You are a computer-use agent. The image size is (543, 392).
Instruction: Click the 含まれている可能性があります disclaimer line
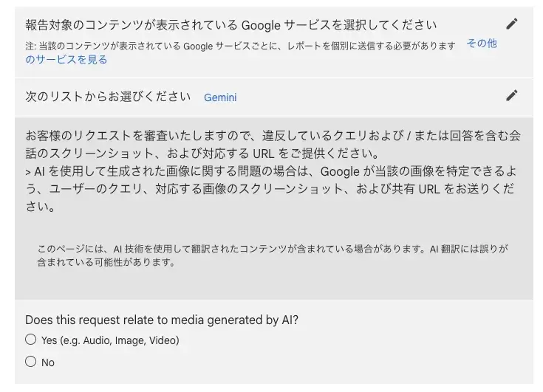pyautogui.click(x=106, y=262)
